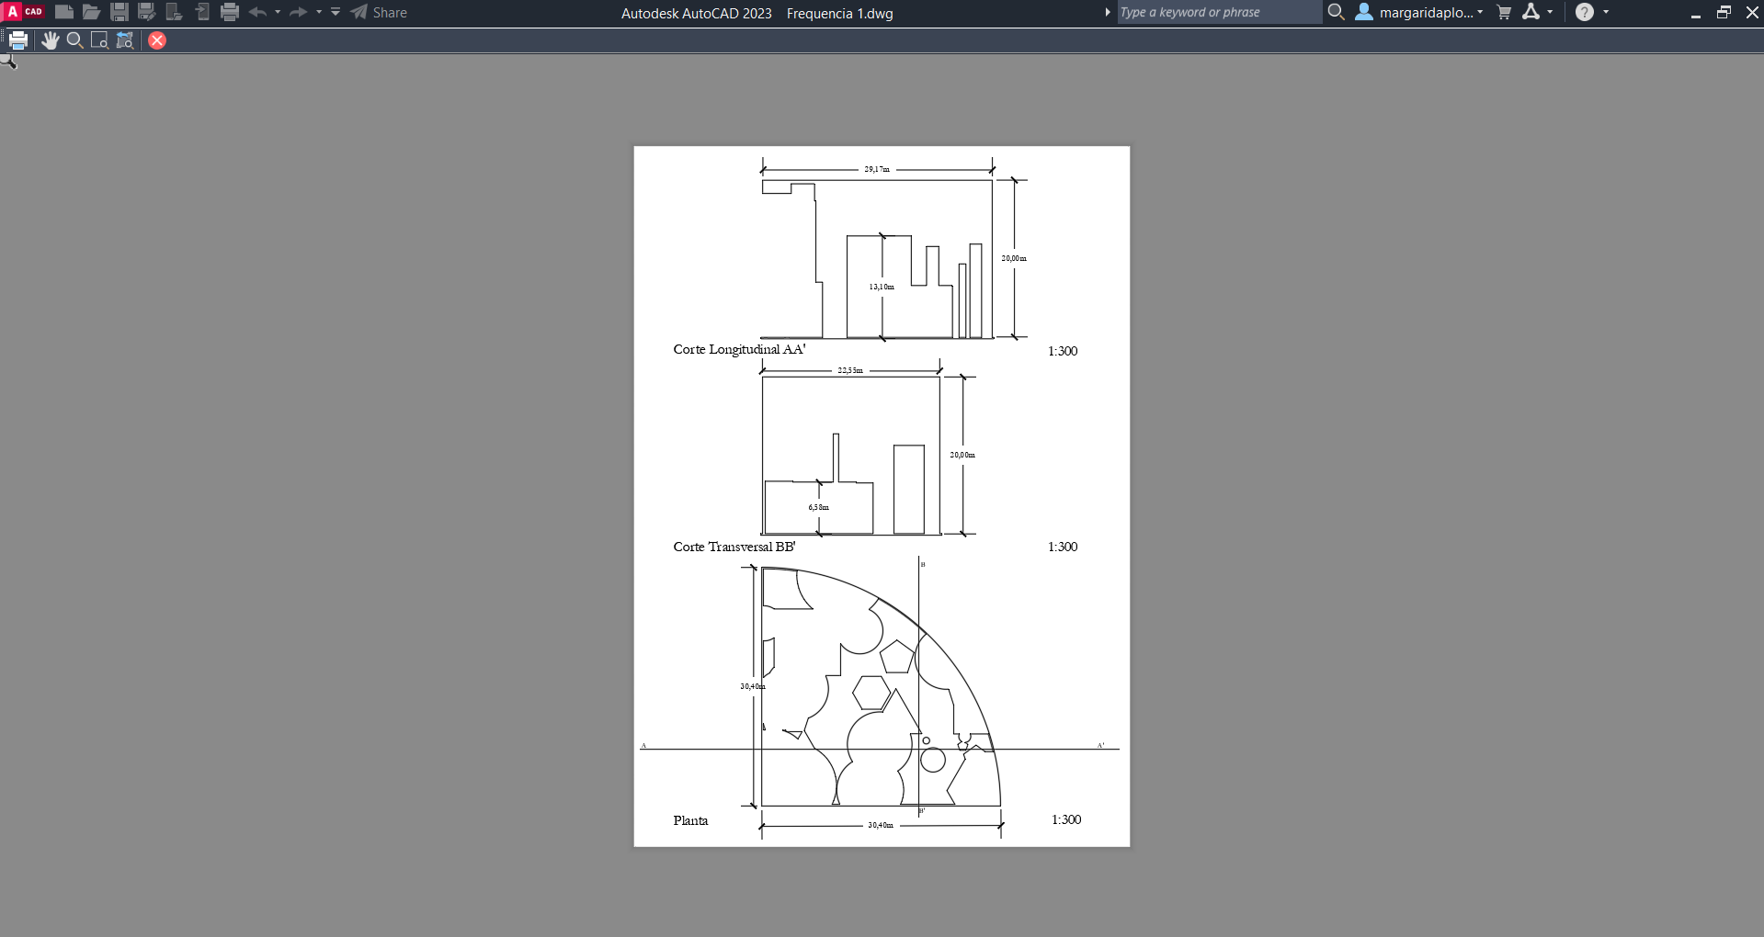Open the Autodesk App Store cart
1764x937 pixels.
[1504, 12]
